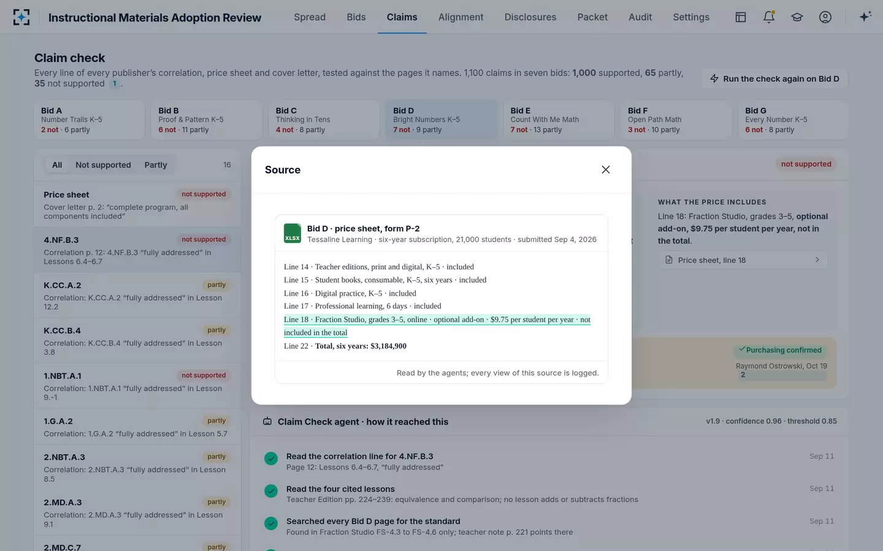Select the Bid E Count With Me Math card

tap(558, 120)
